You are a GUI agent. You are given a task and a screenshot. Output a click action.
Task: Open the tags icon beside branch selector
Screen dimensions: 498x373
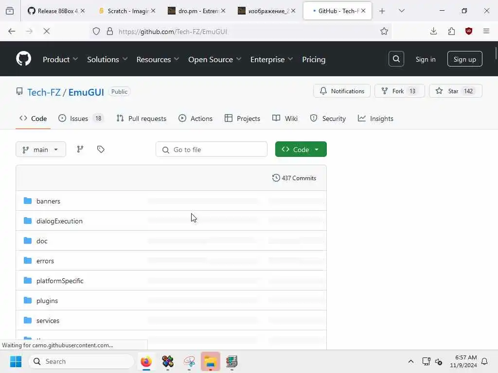click(x=101, y=149)
